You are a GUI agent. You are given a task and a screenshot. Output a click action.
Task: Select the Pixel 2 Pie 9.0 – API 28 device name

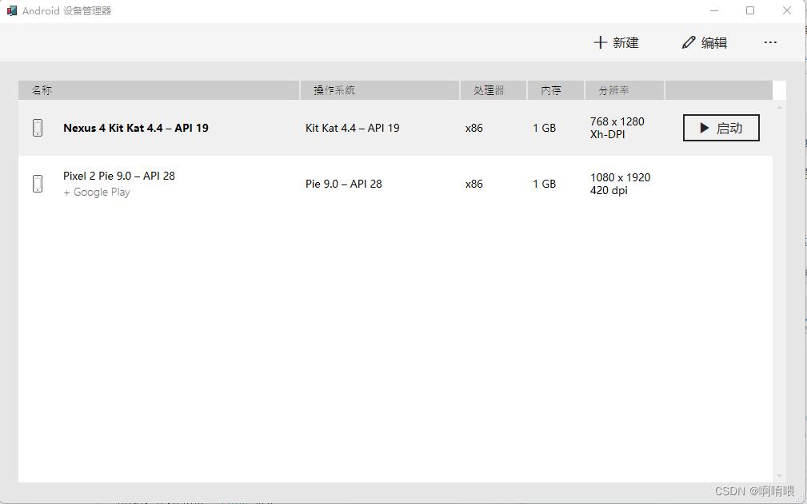119,176
